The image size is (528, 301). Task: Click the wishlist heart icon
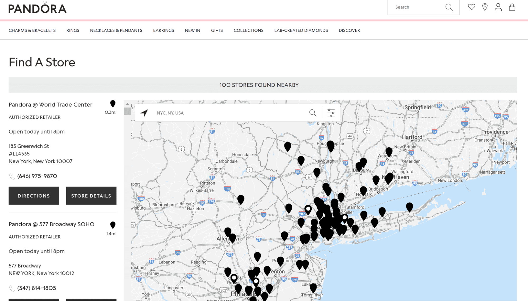pos(471,7)
